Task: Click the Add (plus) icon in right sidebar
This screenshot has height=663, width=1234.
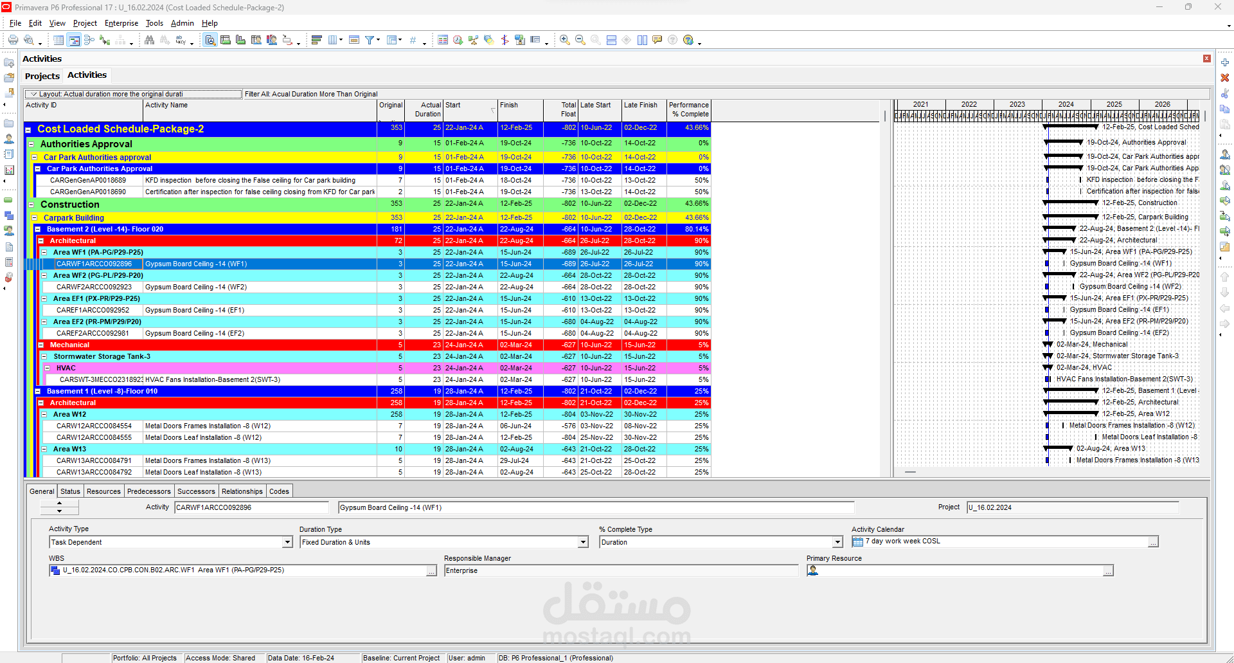Action: (x=1225, y=62)
